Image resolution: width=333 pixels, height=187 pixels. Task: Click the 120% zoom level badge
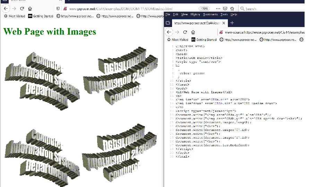pyautogui.click(x=204, y=9)
